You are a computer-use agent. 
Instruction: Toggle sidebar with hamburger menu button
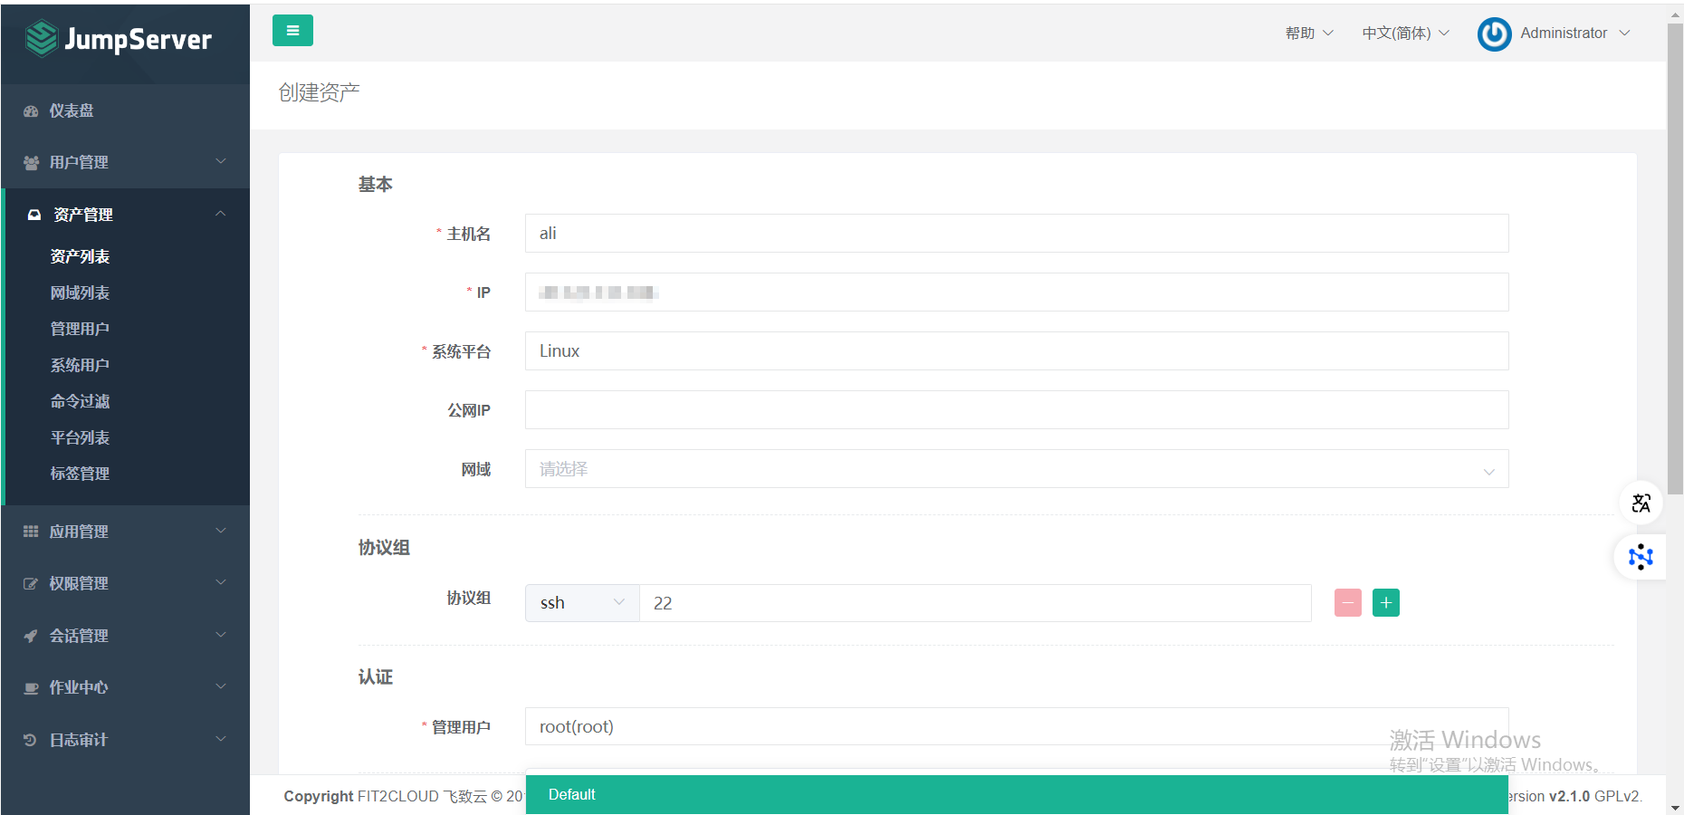[x=292, y=30]
